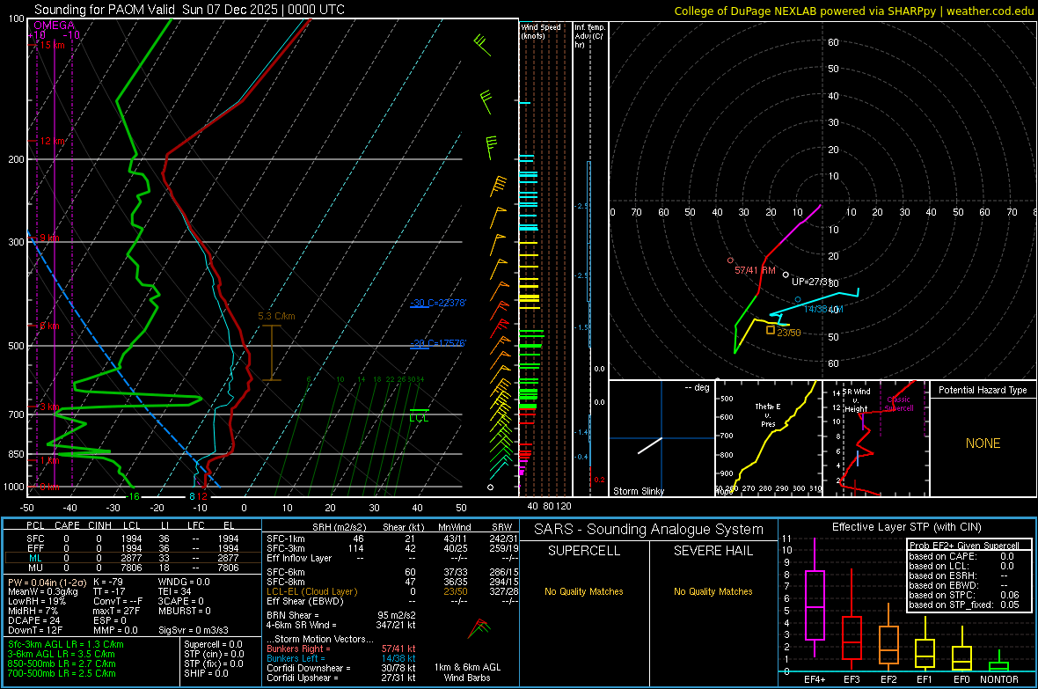1038x689 pixels.
Task: Select the EFF parcel row
Action: coord(133,548)
